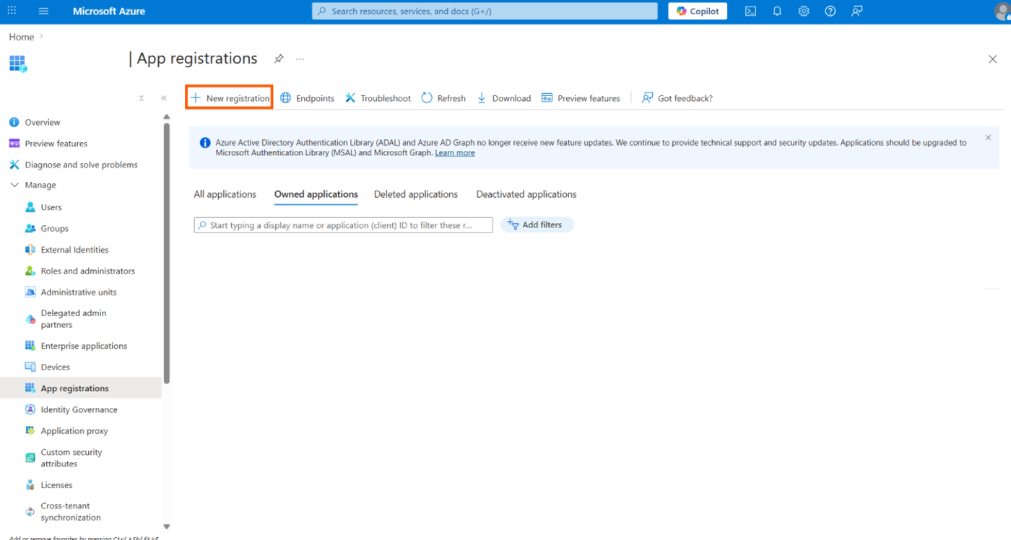This screenshot has width=1011, height=540.
Task: Click the sidebar scroll down arrow
Action: pos(167,527)
